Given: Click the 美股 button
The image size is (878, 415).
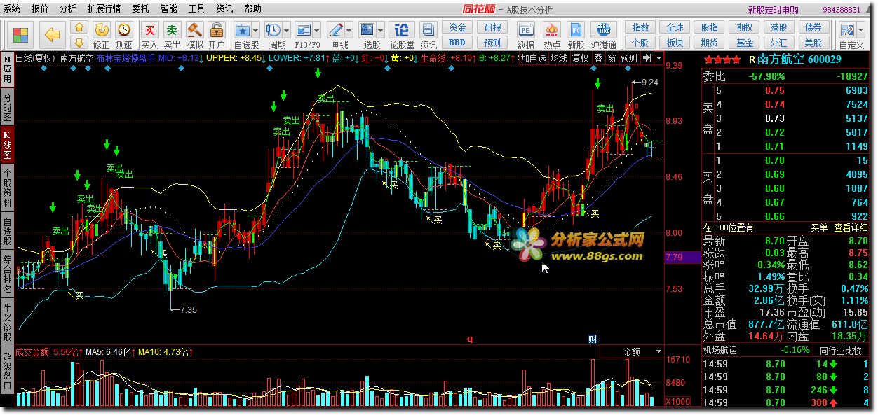Looking at the screenshot, I should tap(813, 43).
